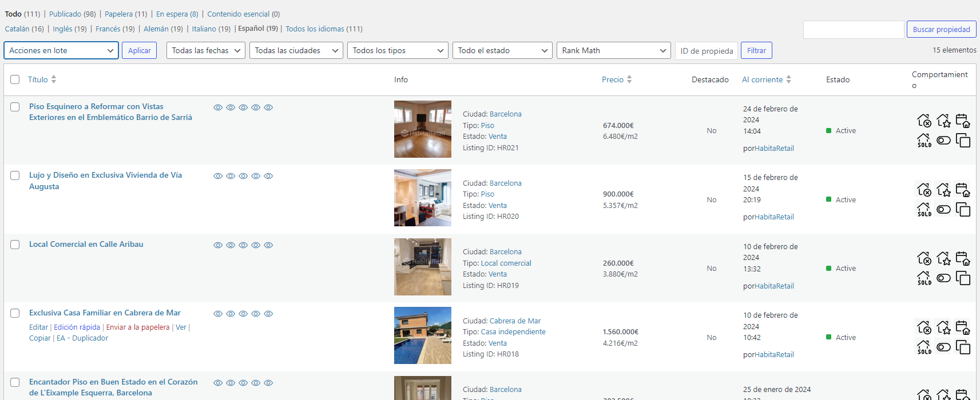This screenshot has height=400, width=980.
Task: Expand the Todas las ciudades filter
Action: pos(296,51)
